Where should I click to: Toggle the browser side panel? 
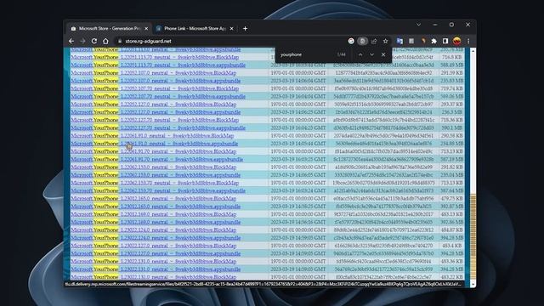(445, 41)
